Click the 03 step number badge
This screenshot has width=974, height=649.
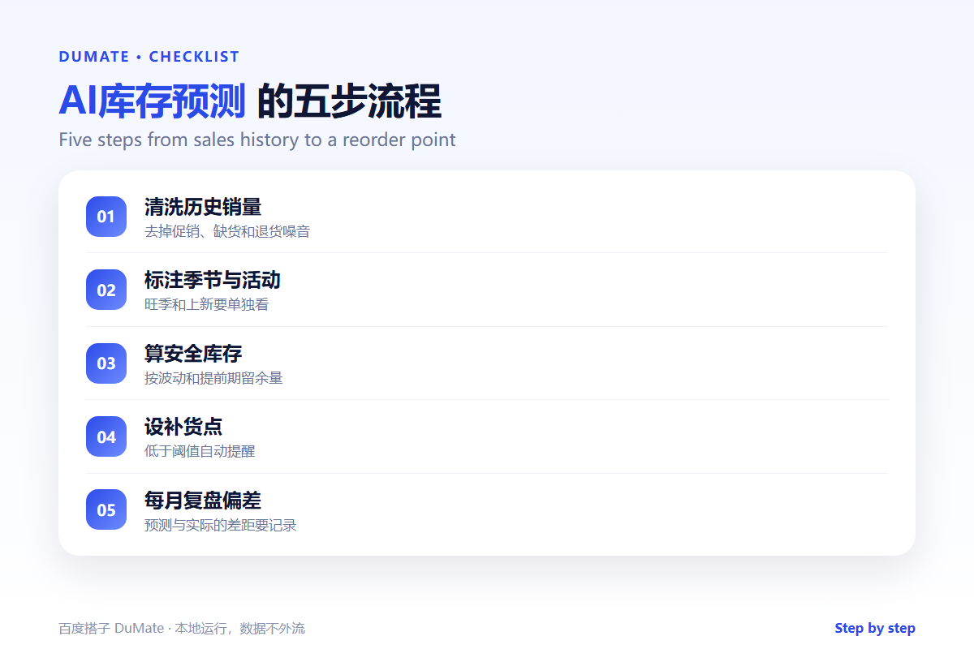tap(106, 363)
